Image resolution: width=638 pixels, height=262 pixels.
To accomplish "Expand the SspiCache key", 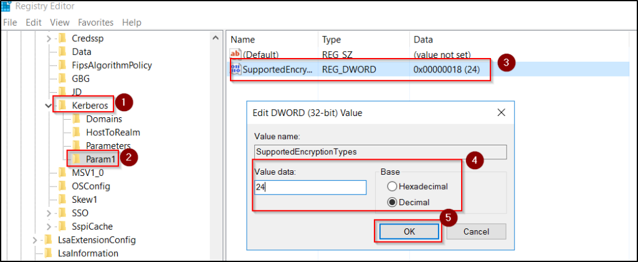I will pyautogui.click(x=49, y=226).
